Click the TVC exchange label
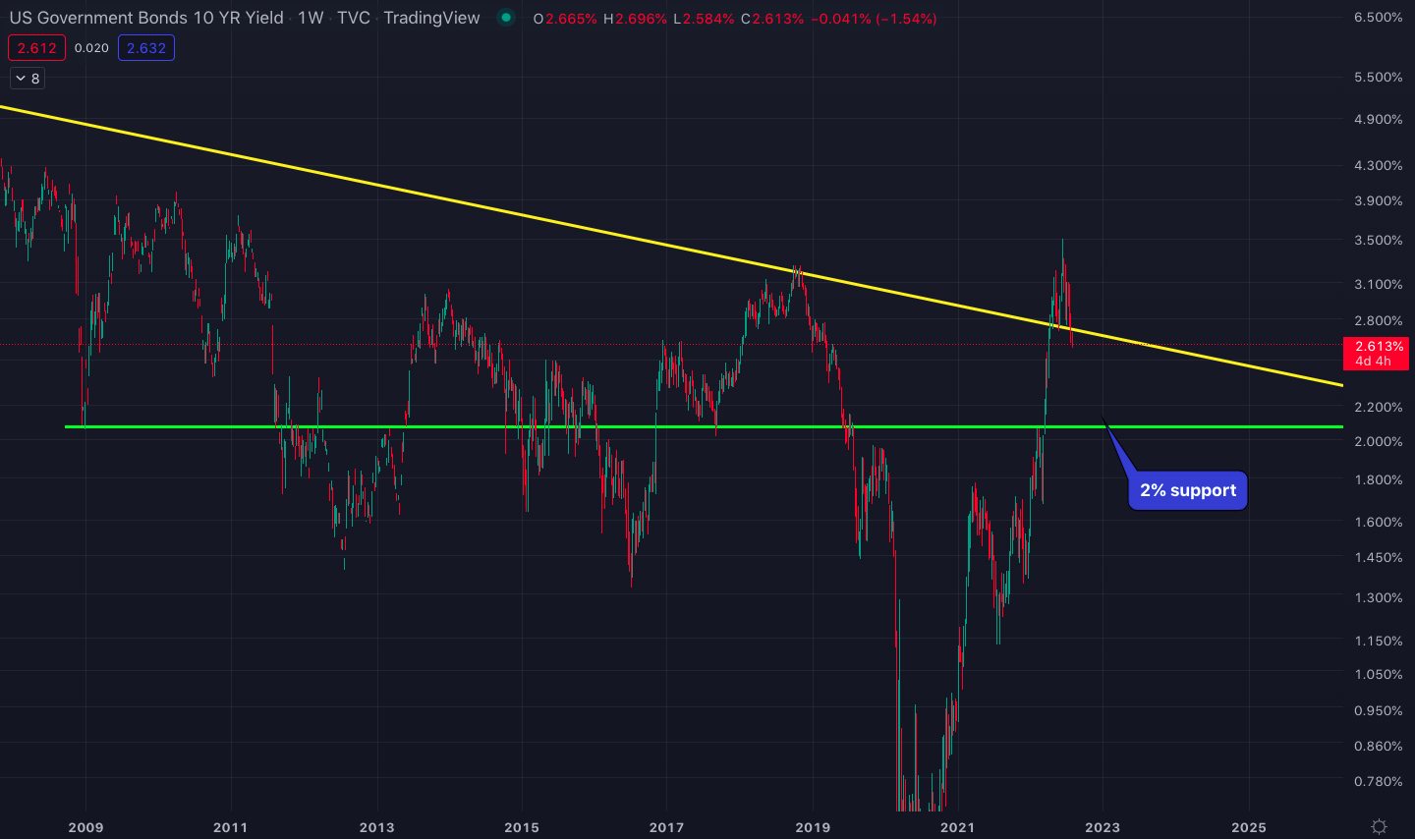The image size is (1415, 839). pos(354,18)
